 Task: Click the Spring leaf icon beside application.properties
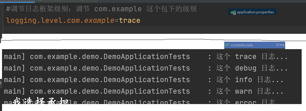[233, 12]
